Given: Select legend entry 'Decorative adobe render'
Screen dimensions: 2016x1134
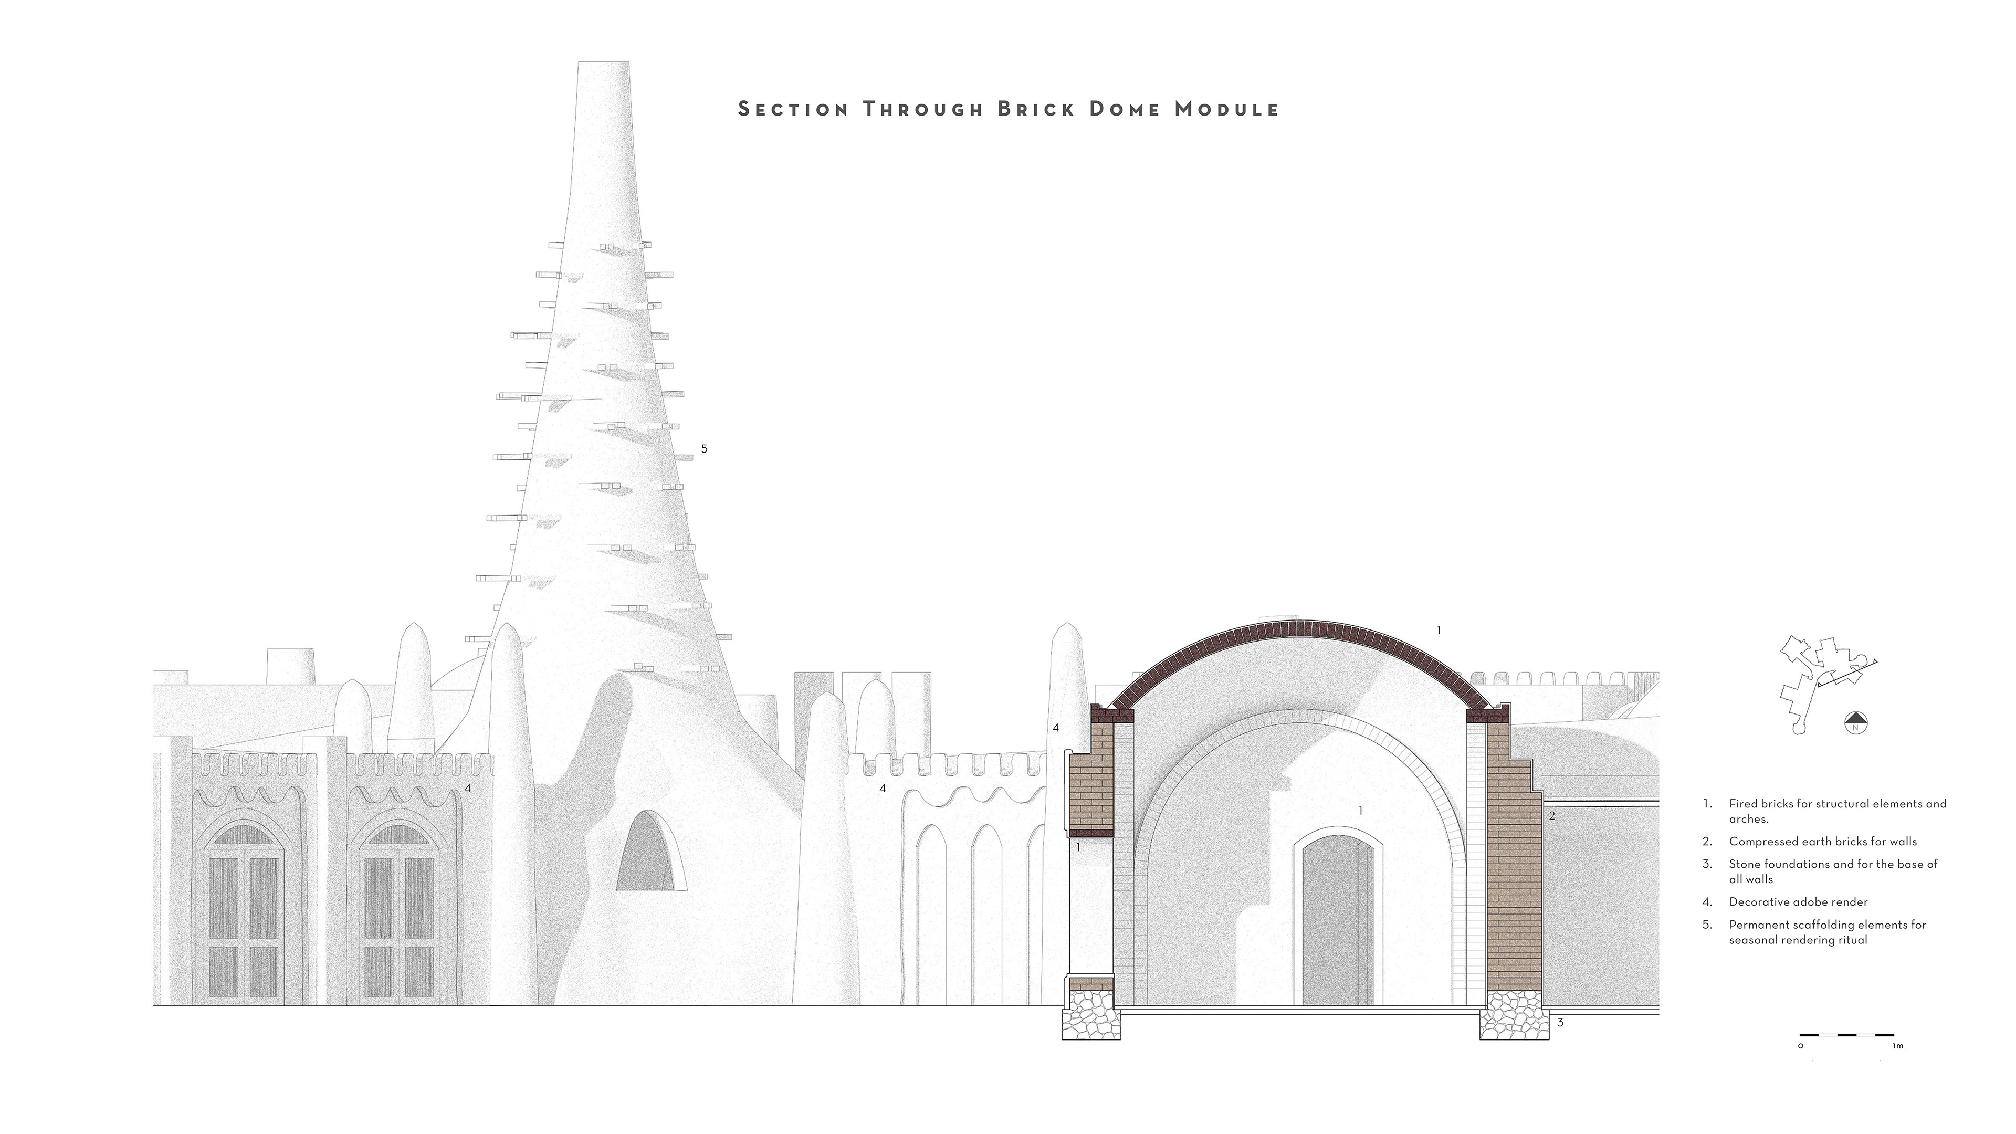Looking at the screenshot, I should point(1799,901).
